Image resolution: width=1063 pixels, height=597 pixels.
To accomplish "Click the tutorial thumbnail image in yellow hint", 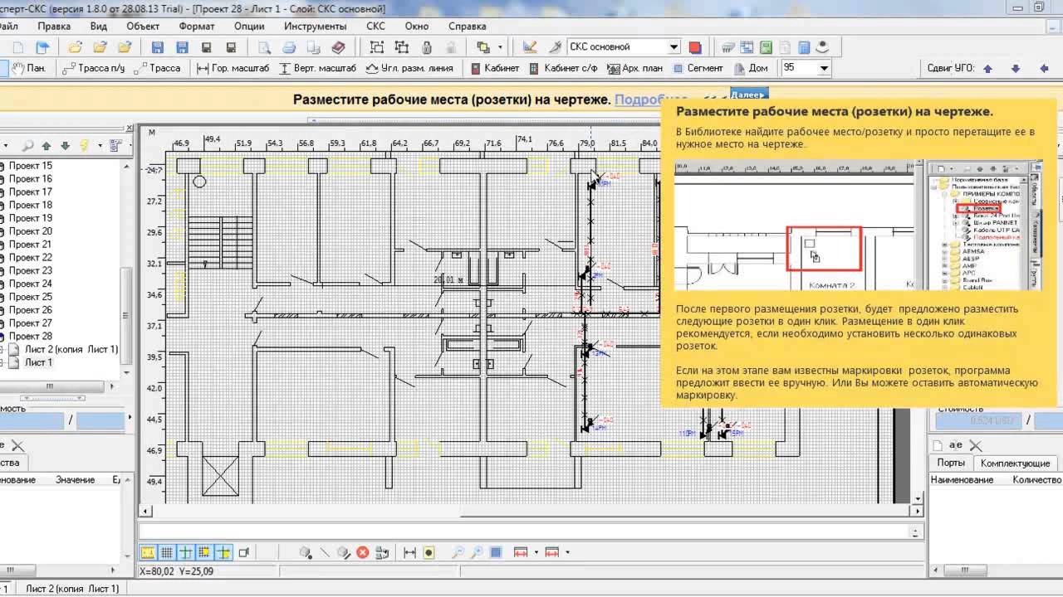I will click(x=859, y=224).
